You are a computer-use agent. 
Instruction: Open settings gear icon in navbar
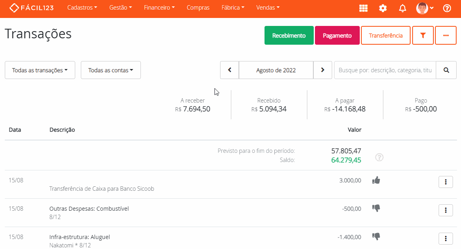point(383,8)
